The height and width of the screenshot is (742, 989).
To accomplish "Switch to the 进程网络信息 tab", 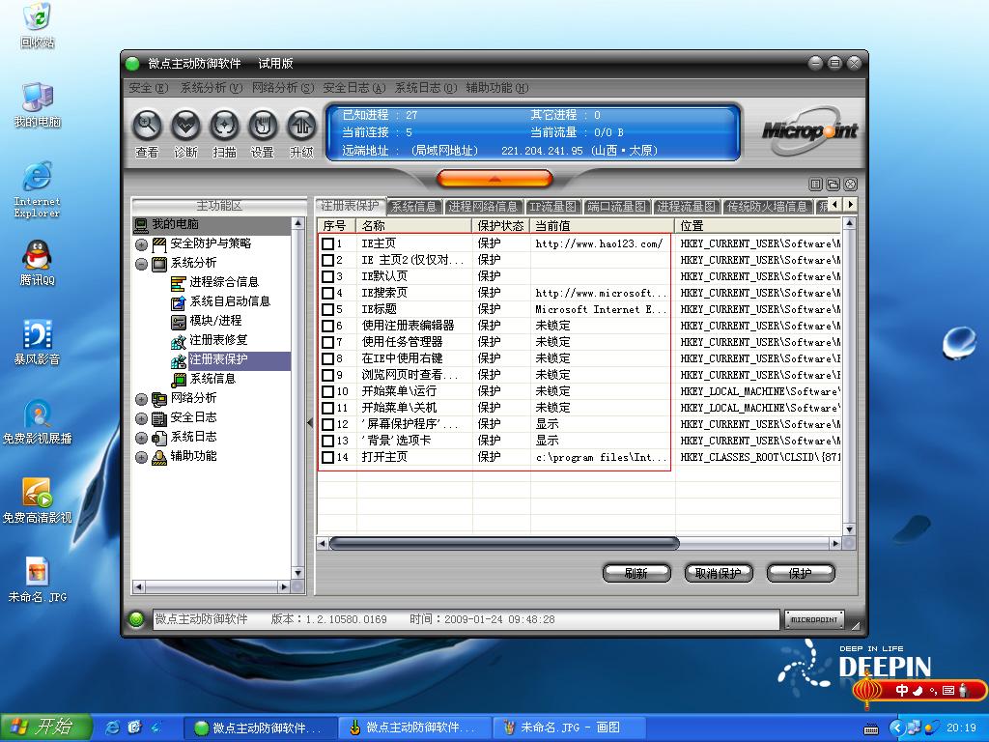I will (483, 207).
